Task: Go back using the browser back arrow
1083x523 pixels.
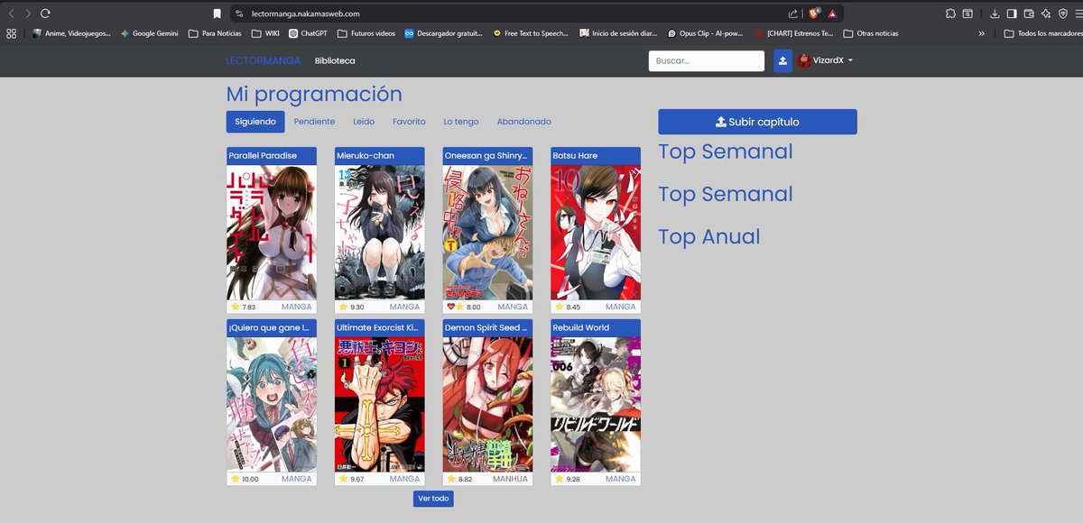Action: pos(12,14)
